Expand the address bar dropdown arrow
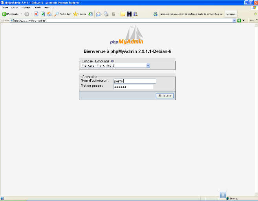 tap(234, 20)
